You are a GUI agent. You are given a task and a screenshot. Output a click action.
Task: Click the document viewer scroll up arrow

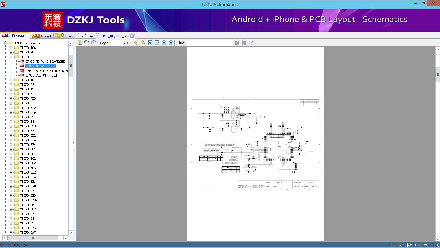coord(438,49)
